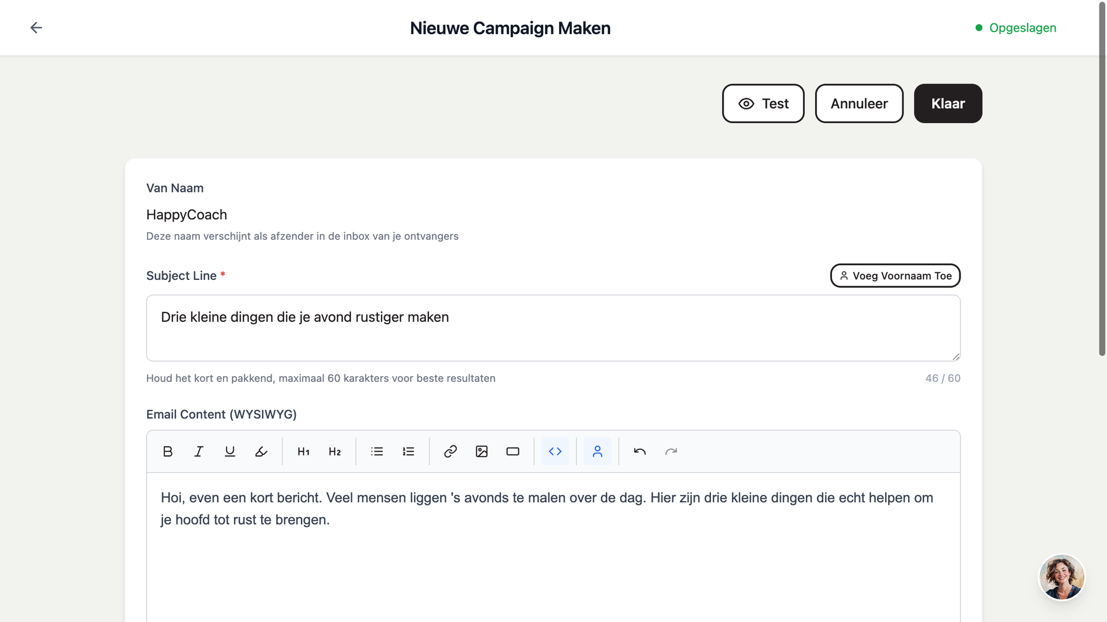Insert a button block
Screen dimensions: 1107x622
pos(513,452)
